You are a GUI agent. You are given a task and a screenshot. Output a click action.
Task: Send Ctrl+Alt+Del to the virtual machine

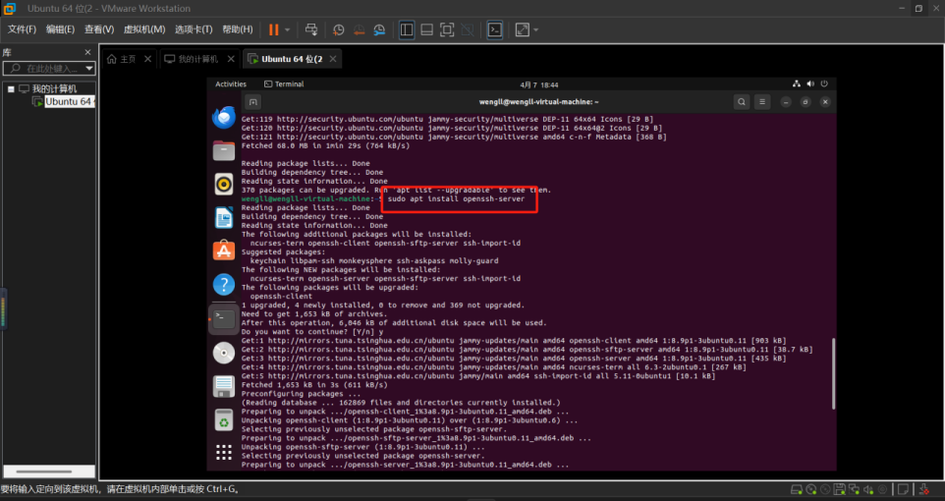pos(311,29)
